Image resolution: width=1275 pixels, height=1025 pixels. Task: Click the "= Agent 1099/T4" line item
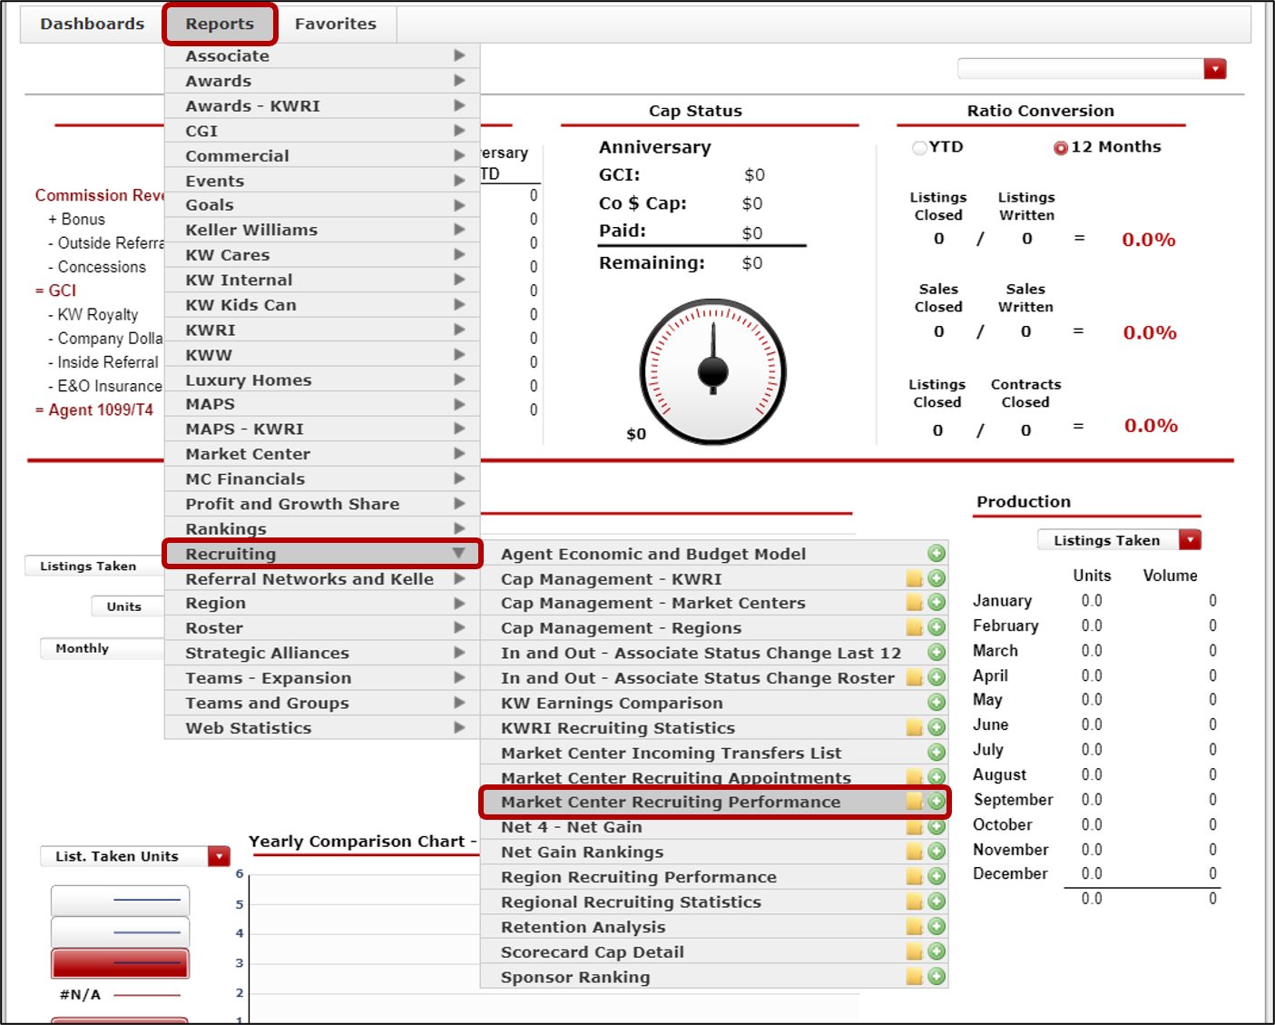(94, 410)
